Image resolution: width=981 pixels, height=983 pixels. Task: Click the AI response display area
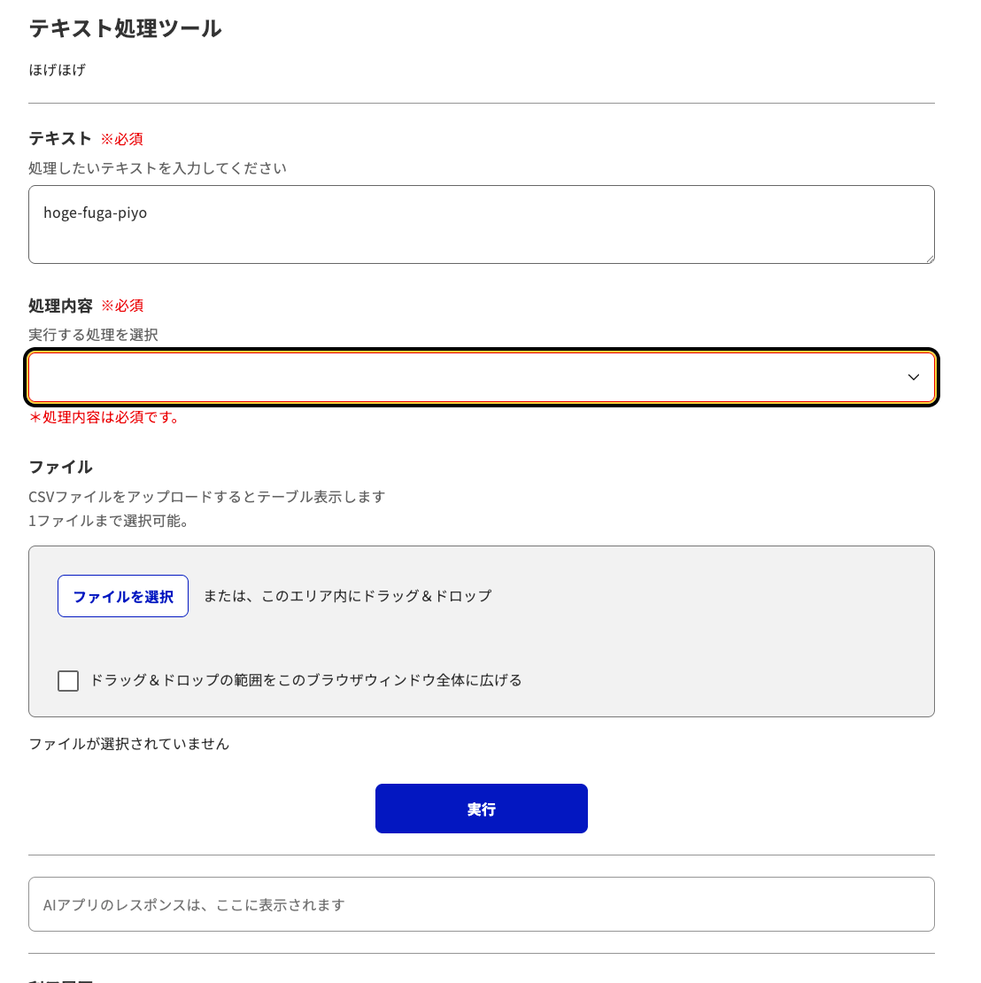481,903
